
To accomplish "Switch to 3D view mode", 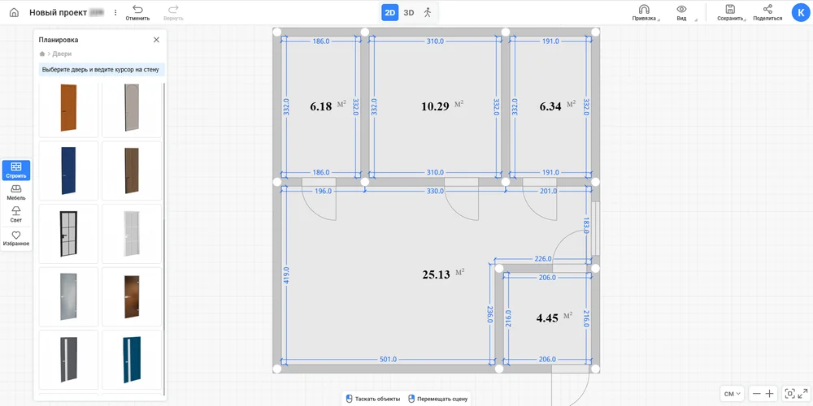I will click(409, 12).
